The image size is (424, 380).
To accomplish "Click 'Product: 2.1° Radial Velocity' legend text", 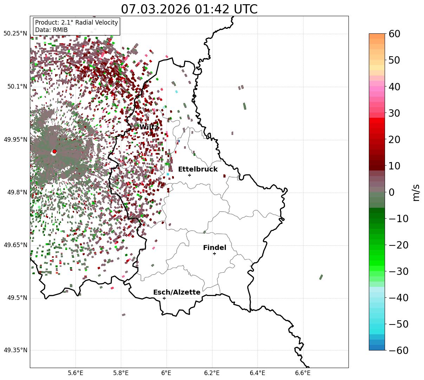I will click(x=77, y=22).
